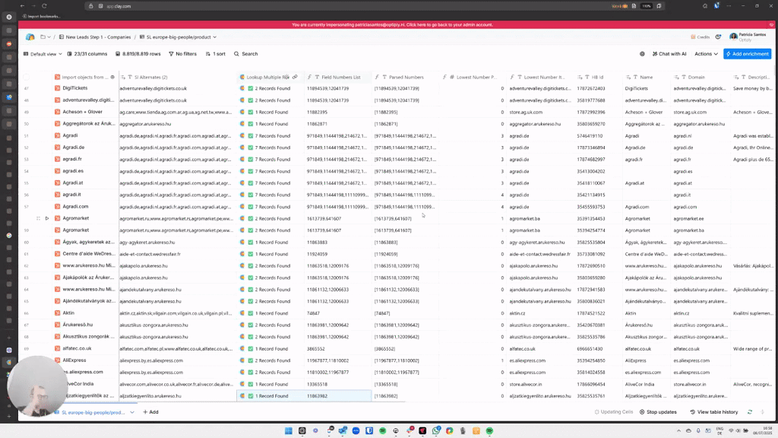Open the 1 sort menu
This screenshot has height=438, width=778.
pyautogui.click(x=215, y=54)
